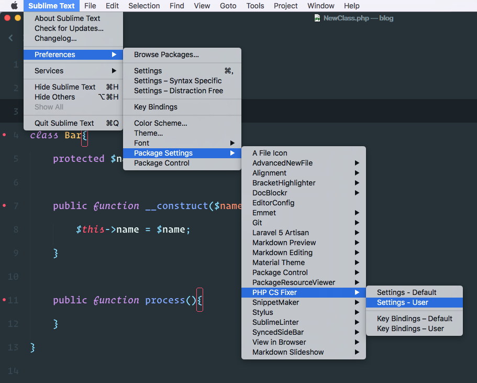Viewport: 477px width, 383px height.
Task: Choose Color Scheme… from Preferences
Action: (160, 123)
